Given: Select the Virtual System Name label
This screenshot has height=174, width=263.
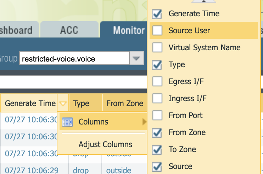Looking at the screenshot, I should tap(205, 47).
